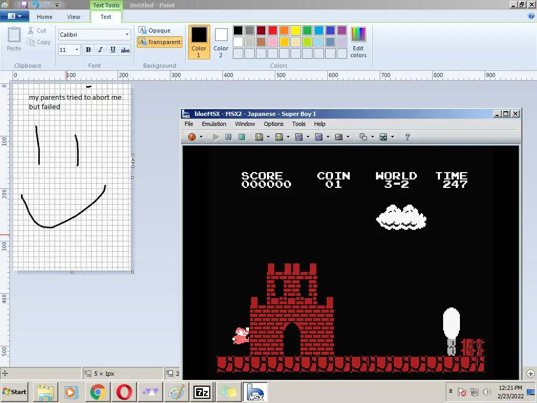Open Windows Media Player from the taskbar
Viewport: 537px width, 403px height.
coord(71,391)
